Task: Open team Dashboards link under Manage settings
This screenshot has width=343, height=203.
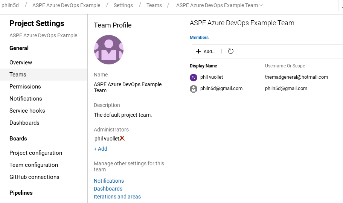Action: [x=108, y=189]
